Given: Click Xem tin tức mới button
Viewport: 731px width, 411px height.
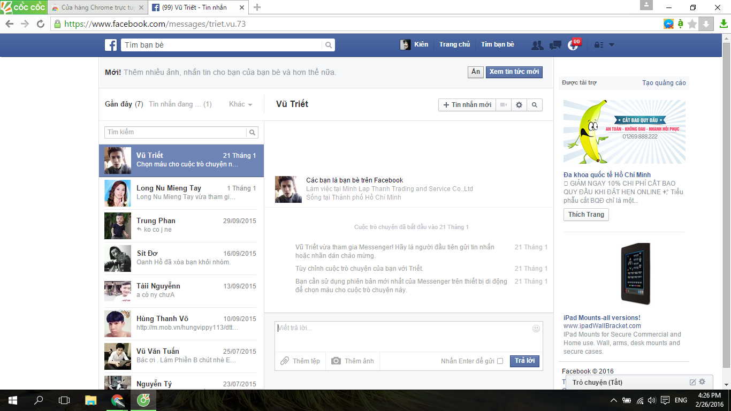Looking at the screenshot, I should (514, 72).
